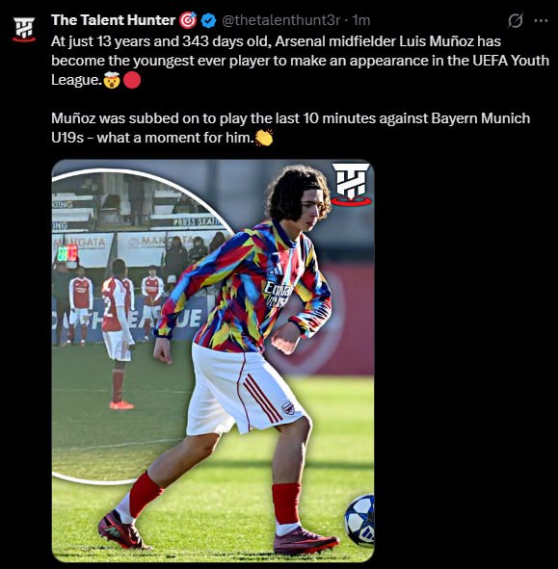
Task: Click the display name The Talent Hunter
Action: (x=114, y=20)
